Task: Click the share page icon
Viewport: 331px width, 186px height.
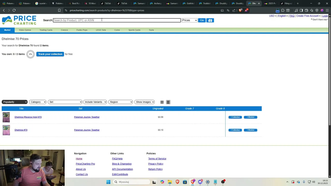Action: (234, 10)
